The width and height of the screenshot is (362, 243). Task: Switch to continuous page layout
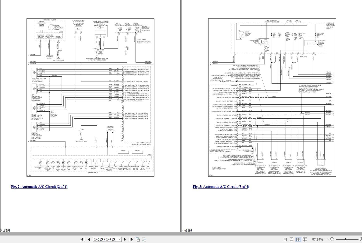pos(291,239)
